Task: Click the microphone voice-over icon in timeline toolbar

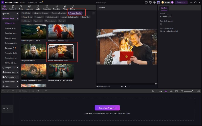Action: (x=153, y=91)
